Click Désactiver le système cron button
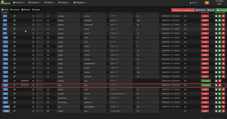 point(183,10)
